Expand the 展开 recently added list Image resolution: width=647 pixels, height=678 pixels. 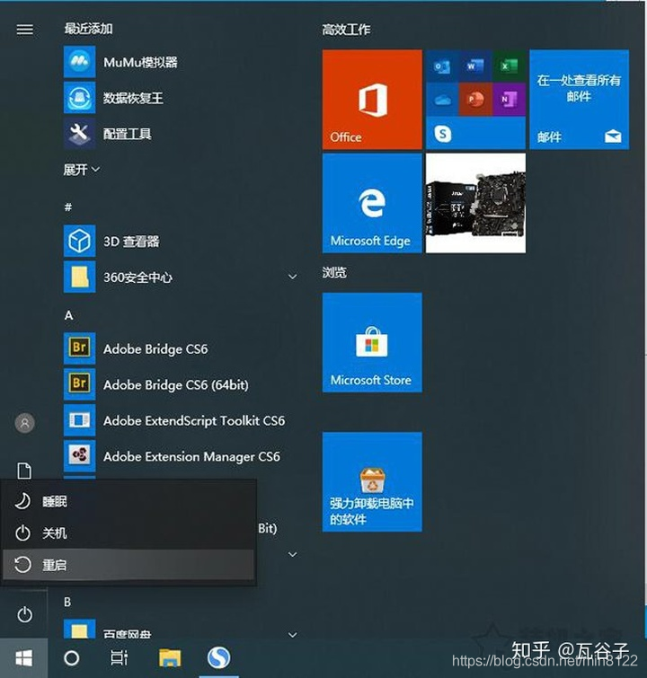tap(82, 170)
